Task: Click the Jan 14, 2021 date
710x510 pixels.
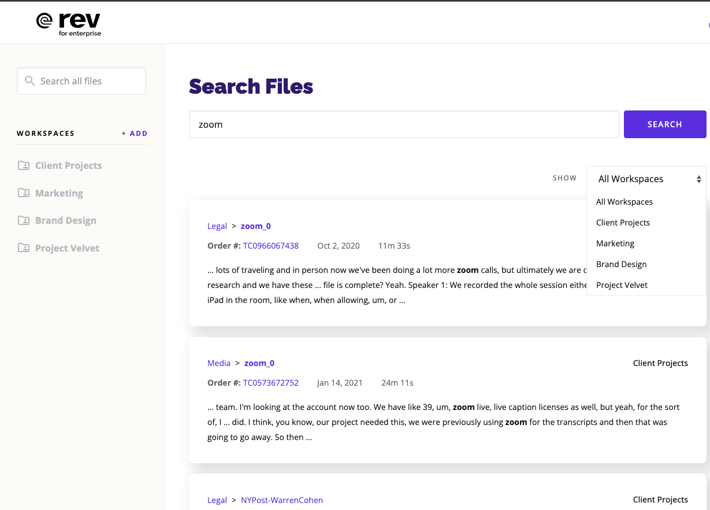Action: coord(340,383)
